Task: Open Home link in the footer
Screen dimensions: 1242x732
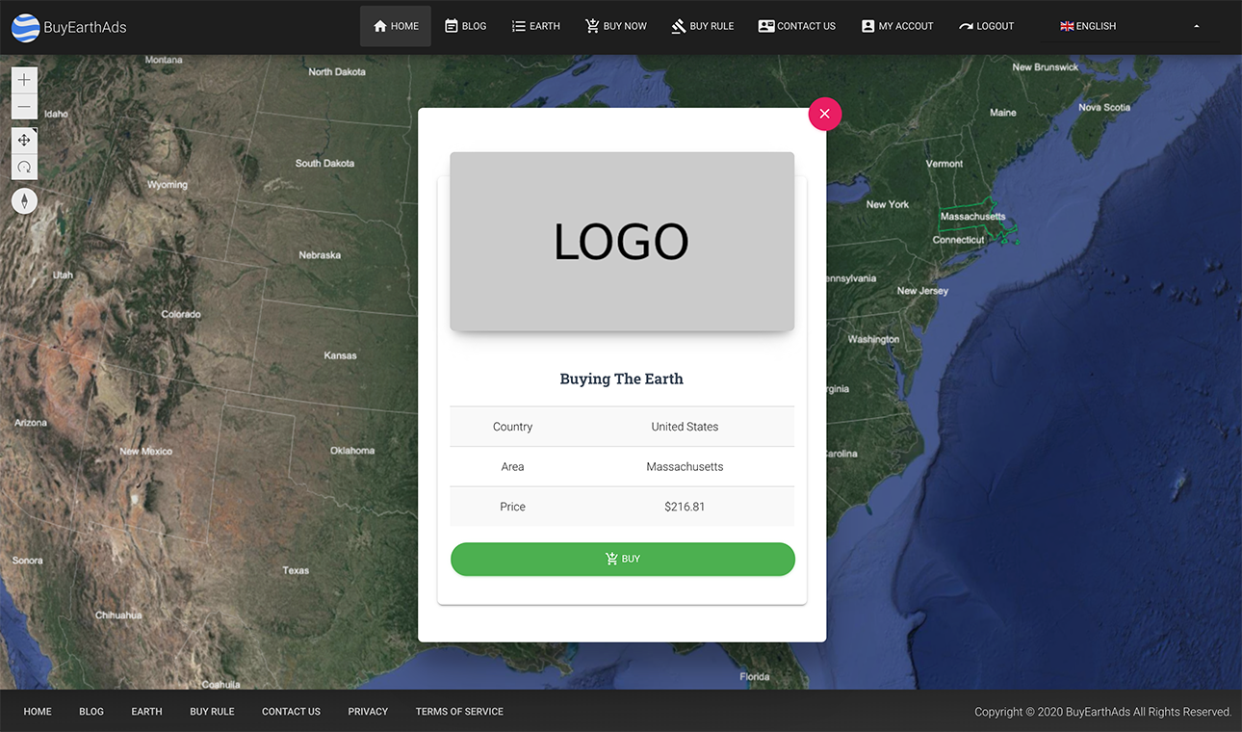Action: tap(38, 712)
